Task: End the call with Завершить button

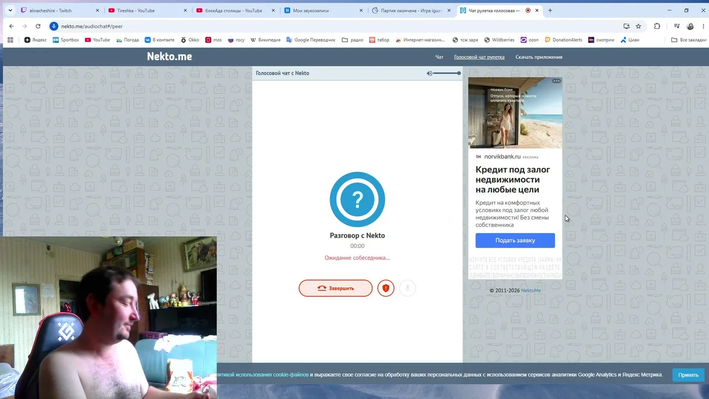Action: tap(336, 288)
